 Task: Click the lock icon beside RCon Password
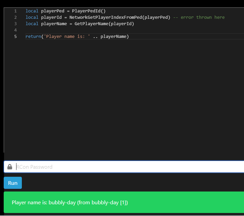10,167
